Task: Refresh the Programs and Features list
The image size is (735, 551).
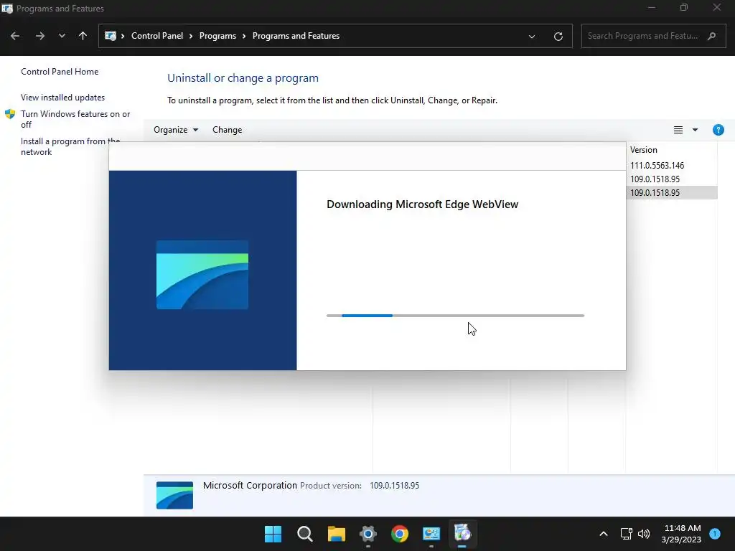Action: coord(558,36)
